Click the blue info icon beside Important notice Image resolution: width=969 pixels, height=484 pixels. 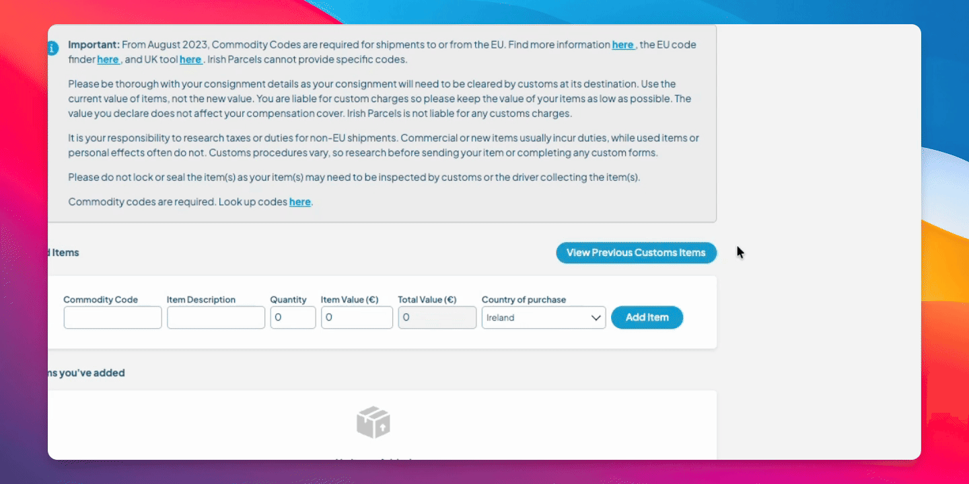(x=53, y=48)
